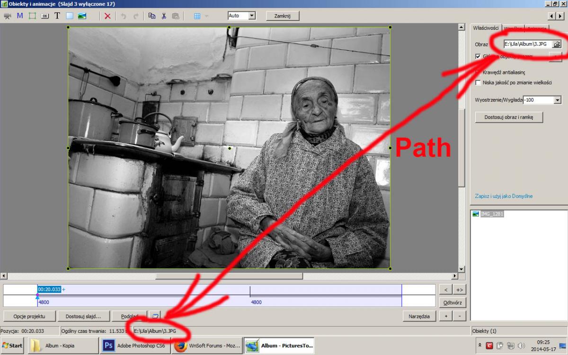This screenshot has height=355, width=568.
Task: Click the scissors cut icon
Action: point(164,16)
